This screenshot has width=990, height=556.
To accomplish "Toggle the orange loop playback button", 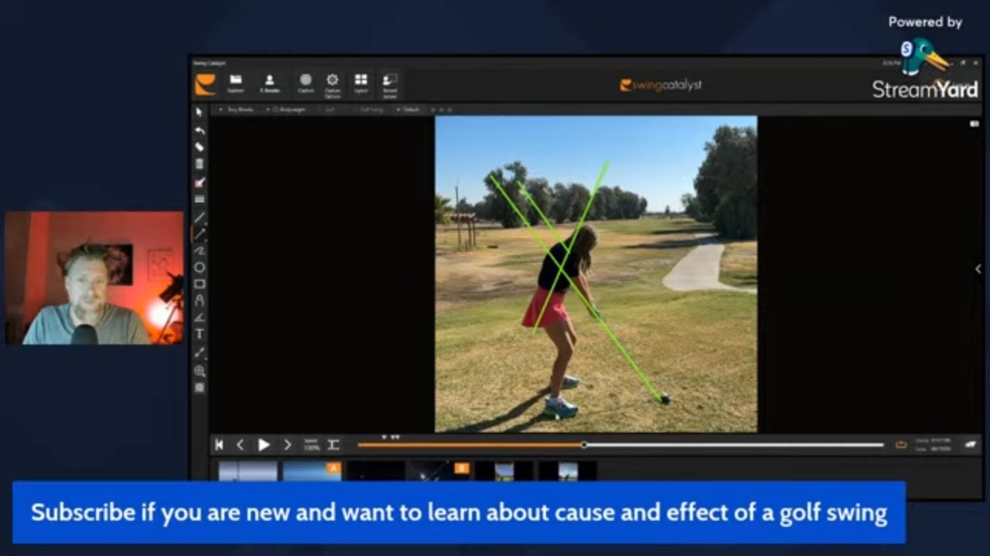I will pyautogui.click(x=901, y=445).
